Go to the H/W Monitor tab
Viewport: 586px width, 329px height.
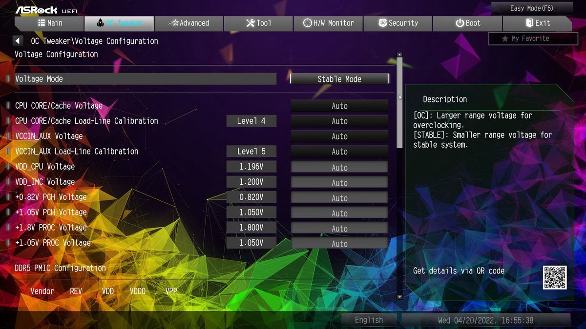[328, 23]
